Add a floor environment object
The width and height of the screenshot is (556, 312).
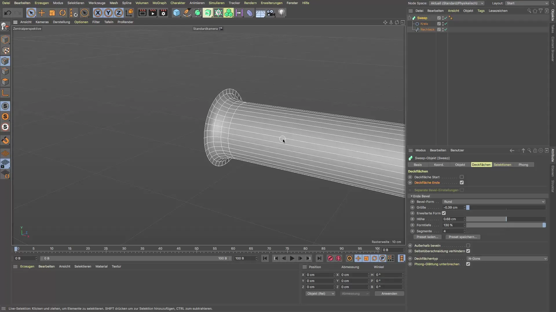pyautogui.click(x=260, y=13)
